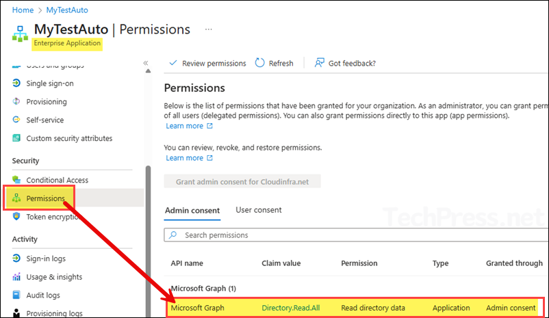This screenshot has width=549, height=318.
Task: Open the ellipsis more options menu
Action: 209,29
